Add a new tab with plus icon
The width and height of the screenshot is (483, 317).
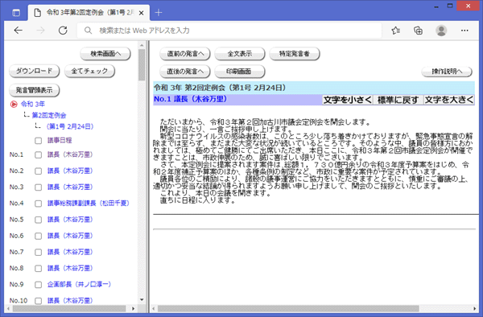tap(159, 13)
